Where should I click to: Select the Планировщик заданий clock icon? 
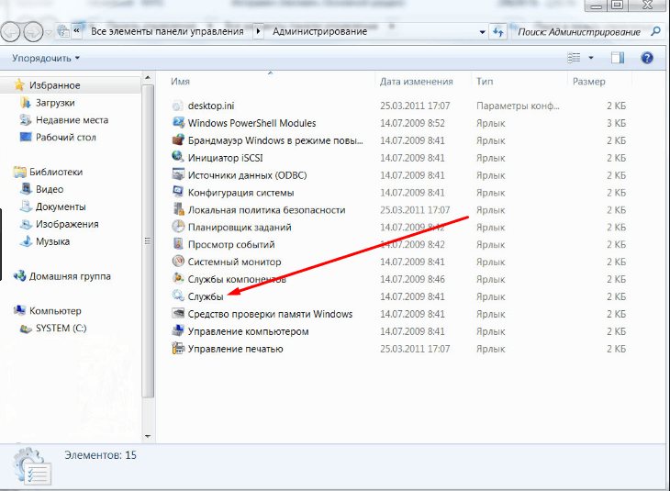pyautogui.click(x=178, y=227)
